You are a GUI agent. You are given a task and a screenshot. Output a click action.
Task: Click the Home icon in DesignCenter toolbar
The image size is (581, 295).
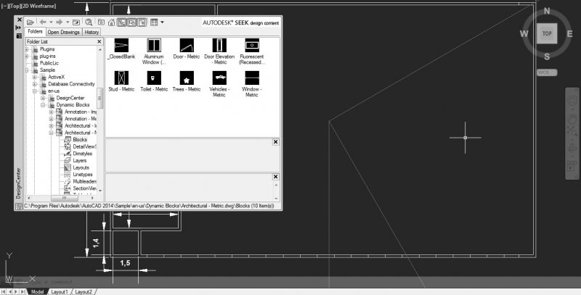(x=112, y=22)
